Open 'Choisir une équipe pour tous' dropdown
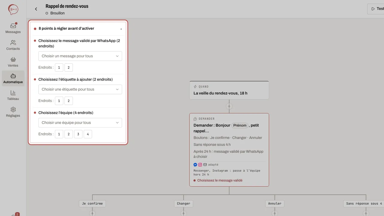 point(80,123)
